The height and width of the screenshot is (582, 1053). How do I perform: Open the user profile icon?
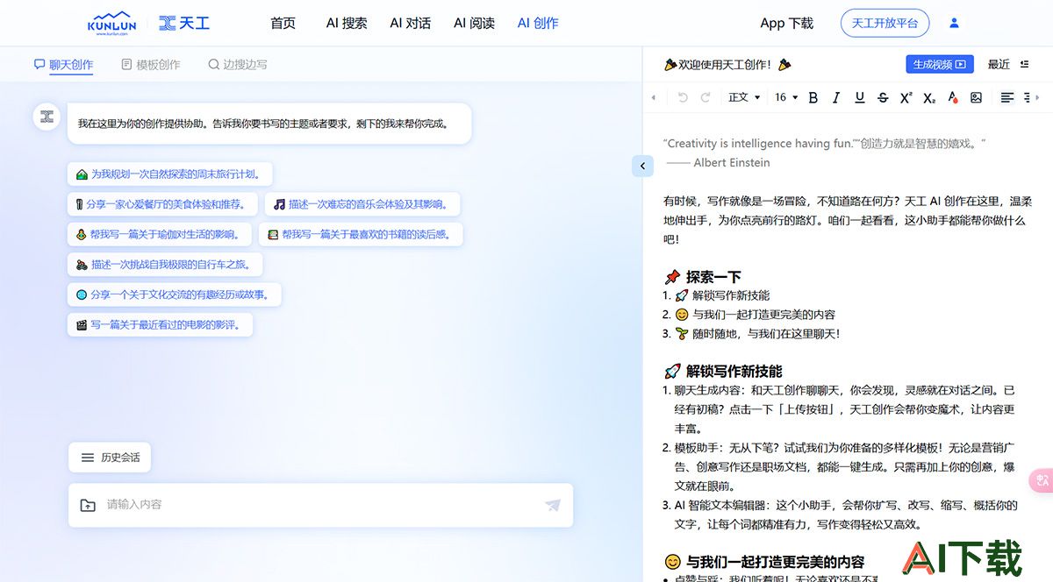coord(955,24)
